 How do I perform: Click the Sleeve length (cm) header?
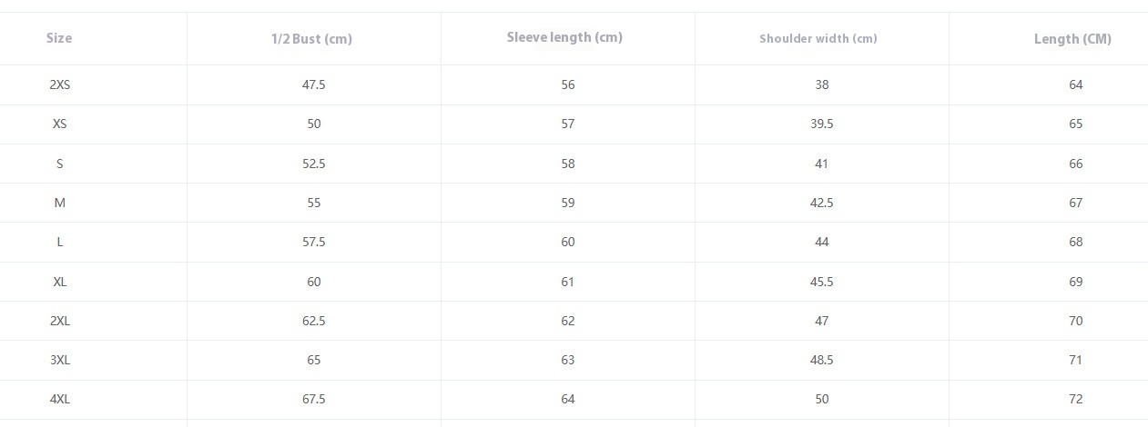coord(564,37)
